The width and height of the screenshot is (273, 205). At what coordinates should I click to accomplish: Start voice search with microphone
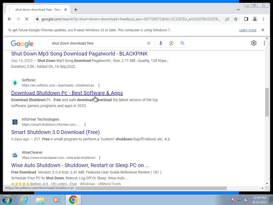click(x=161, y=43)
